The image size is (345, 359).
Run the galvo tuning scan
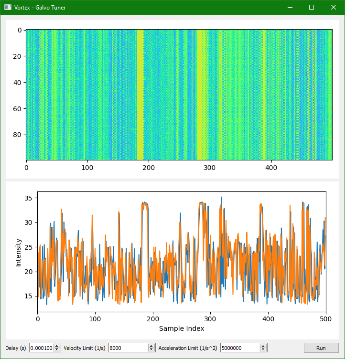tap(321, 348)
